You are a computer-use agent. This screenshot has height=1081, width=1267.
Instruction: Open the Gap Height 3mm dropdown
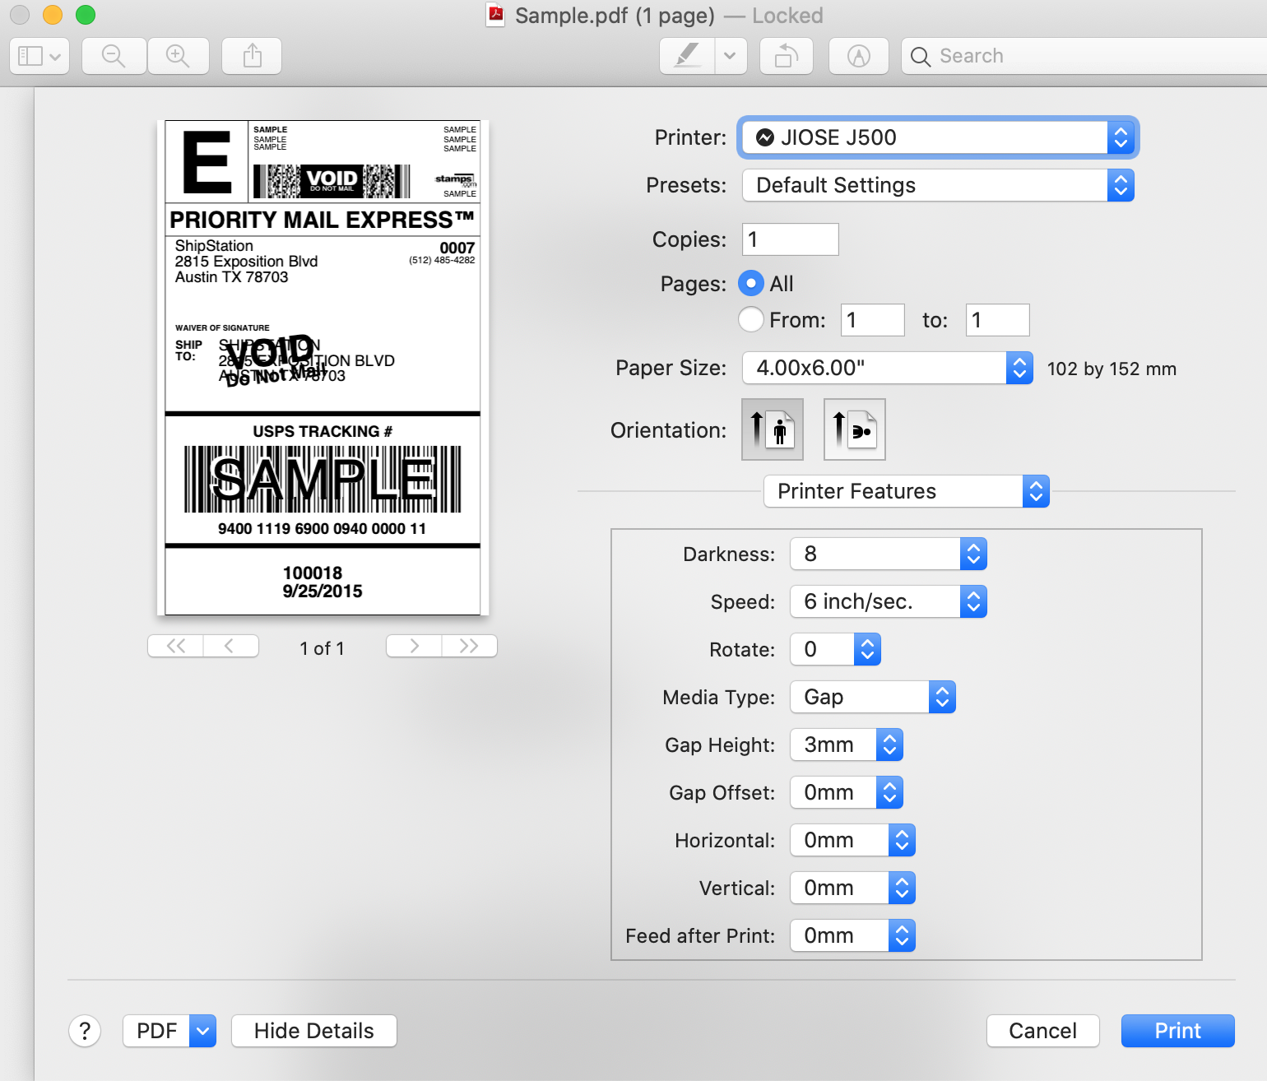[x=847, y=745]
